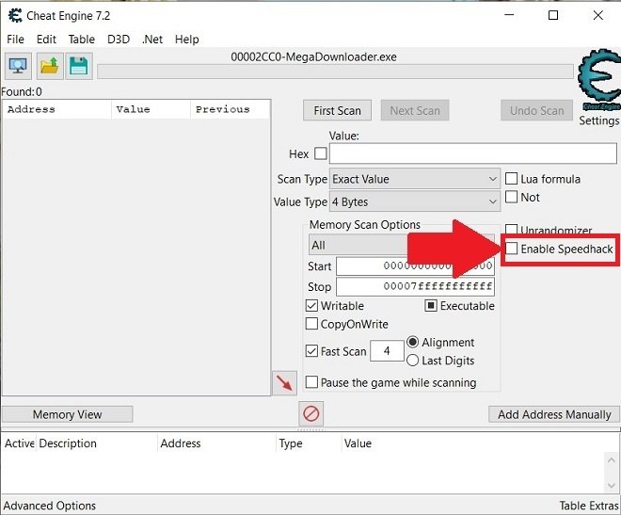The image size is (621, 515).
Task: Click the Value column header in the cheat table
Action: point(358,443)
